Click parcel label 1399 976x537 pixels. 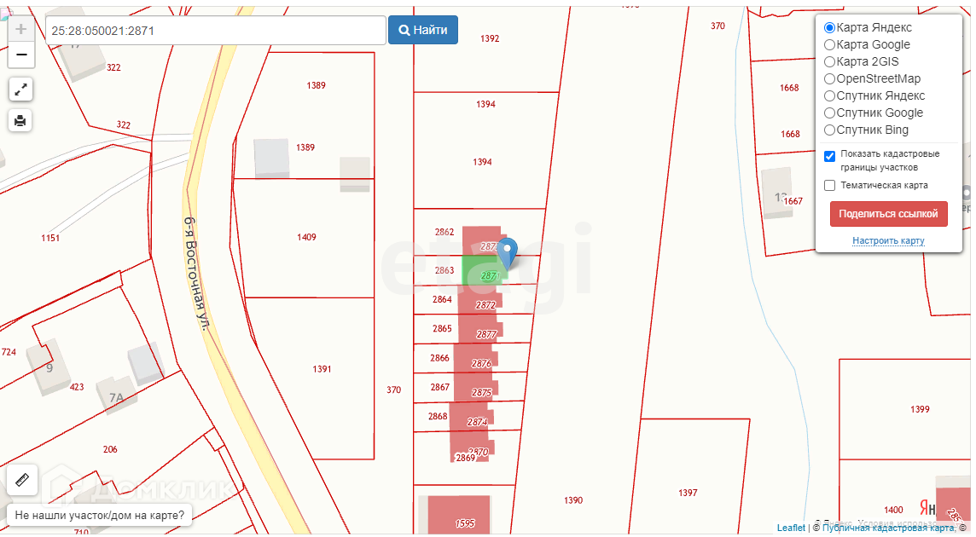coord(920,409)
